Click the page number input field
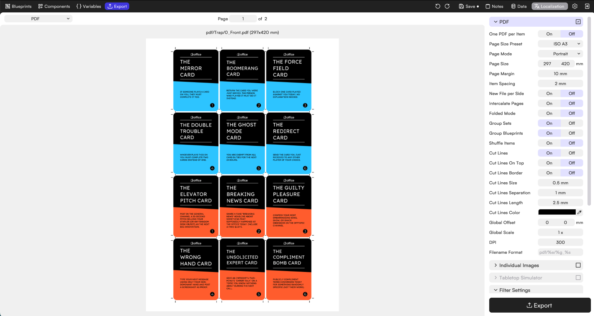This screenshot has height=316, width=594. click(243, 19)
